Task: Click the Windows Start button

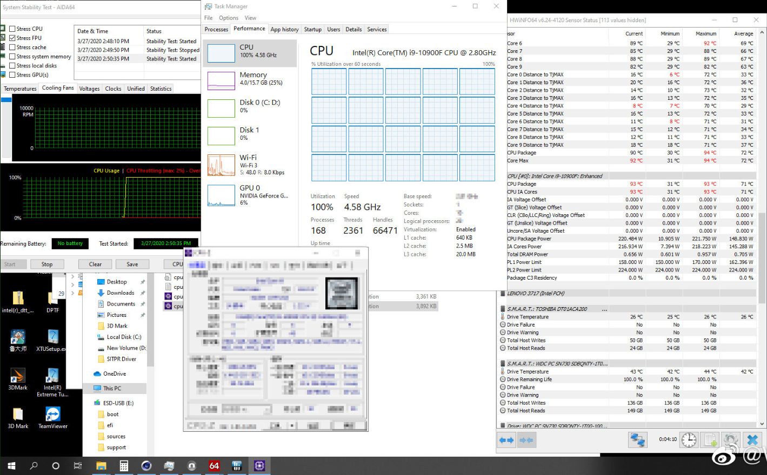Action: tap(11, 466)
